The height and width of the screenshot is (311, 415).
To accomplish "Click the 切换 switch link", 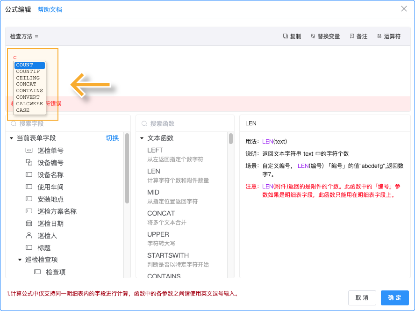I will click(x=112, y=138).
